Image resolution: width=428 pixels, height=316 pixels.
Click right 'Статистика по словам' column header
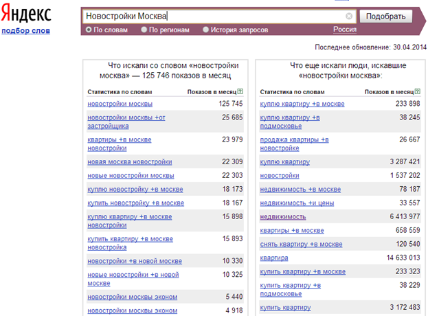[x=292, y=92]
